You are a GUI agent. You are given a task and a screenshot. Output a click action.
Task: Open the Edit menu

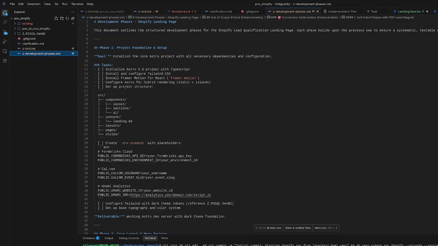point(21,4)
